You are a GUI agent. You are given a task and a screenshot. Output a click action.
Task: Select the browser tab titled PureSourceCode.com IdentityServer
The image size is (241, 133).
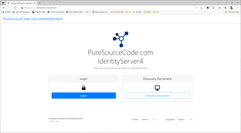tap(21, 3)
